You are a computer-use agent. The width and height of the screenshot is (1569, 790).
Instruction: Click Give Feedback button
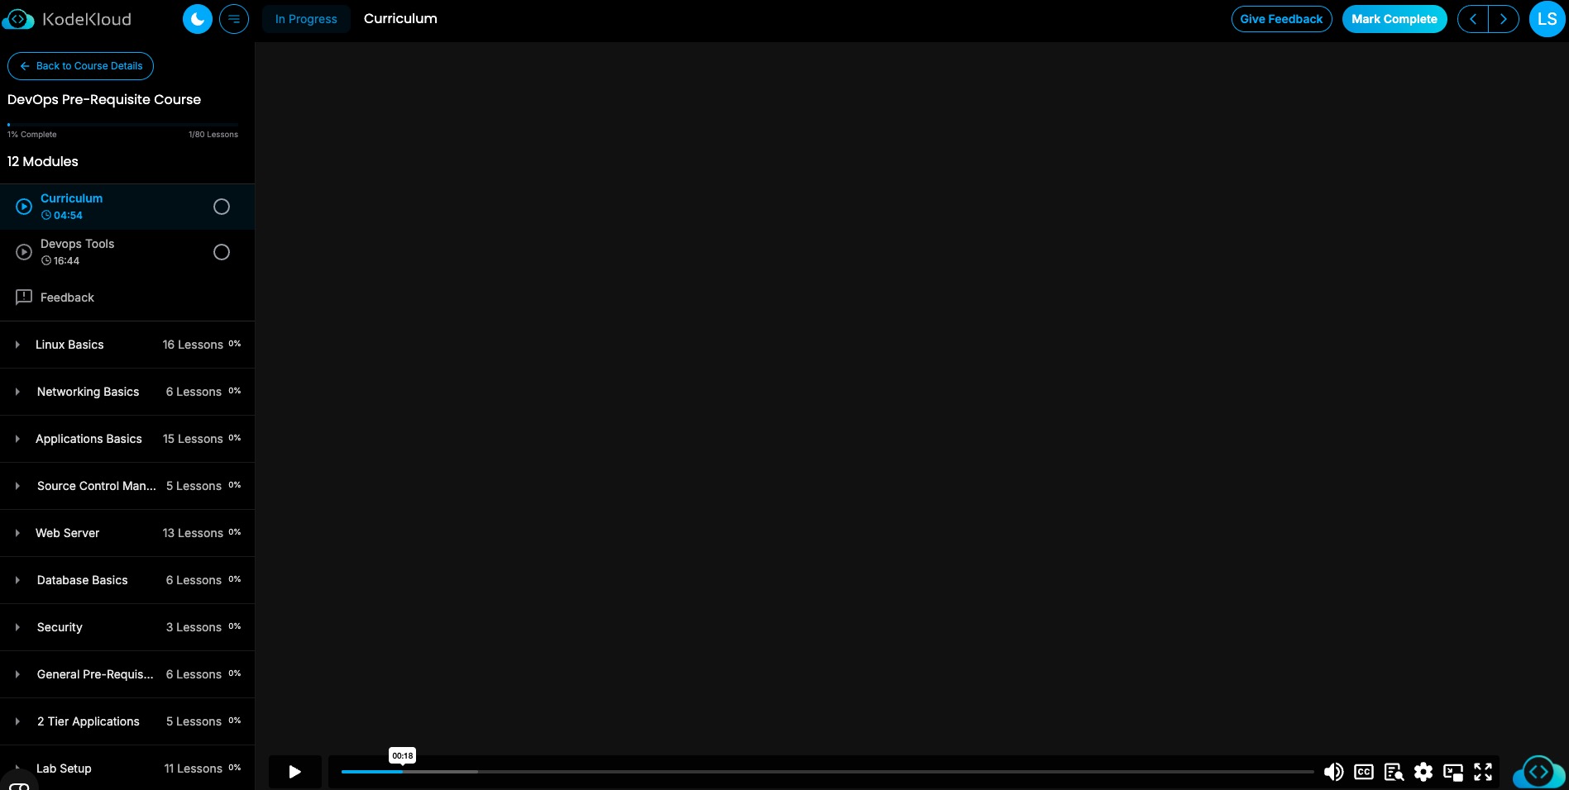(x=1281, y=19)
